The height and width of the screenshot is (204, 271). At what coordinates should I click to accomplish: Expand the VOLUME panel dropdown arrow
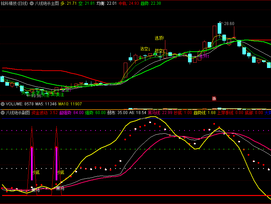[x=3, y=104]
